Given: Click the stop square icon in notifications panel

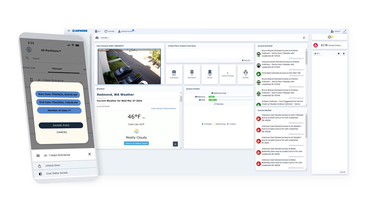Looking at the screenshot, I should pos(339,54).
